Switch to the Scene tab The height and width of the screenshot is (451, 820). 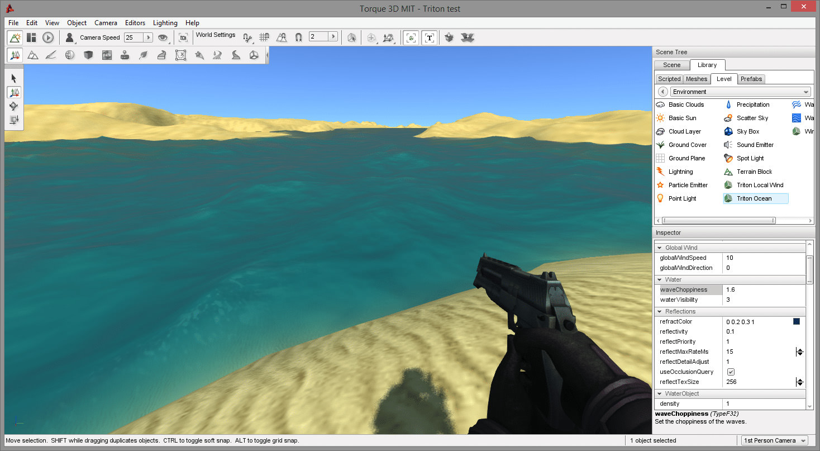(671, 65)
